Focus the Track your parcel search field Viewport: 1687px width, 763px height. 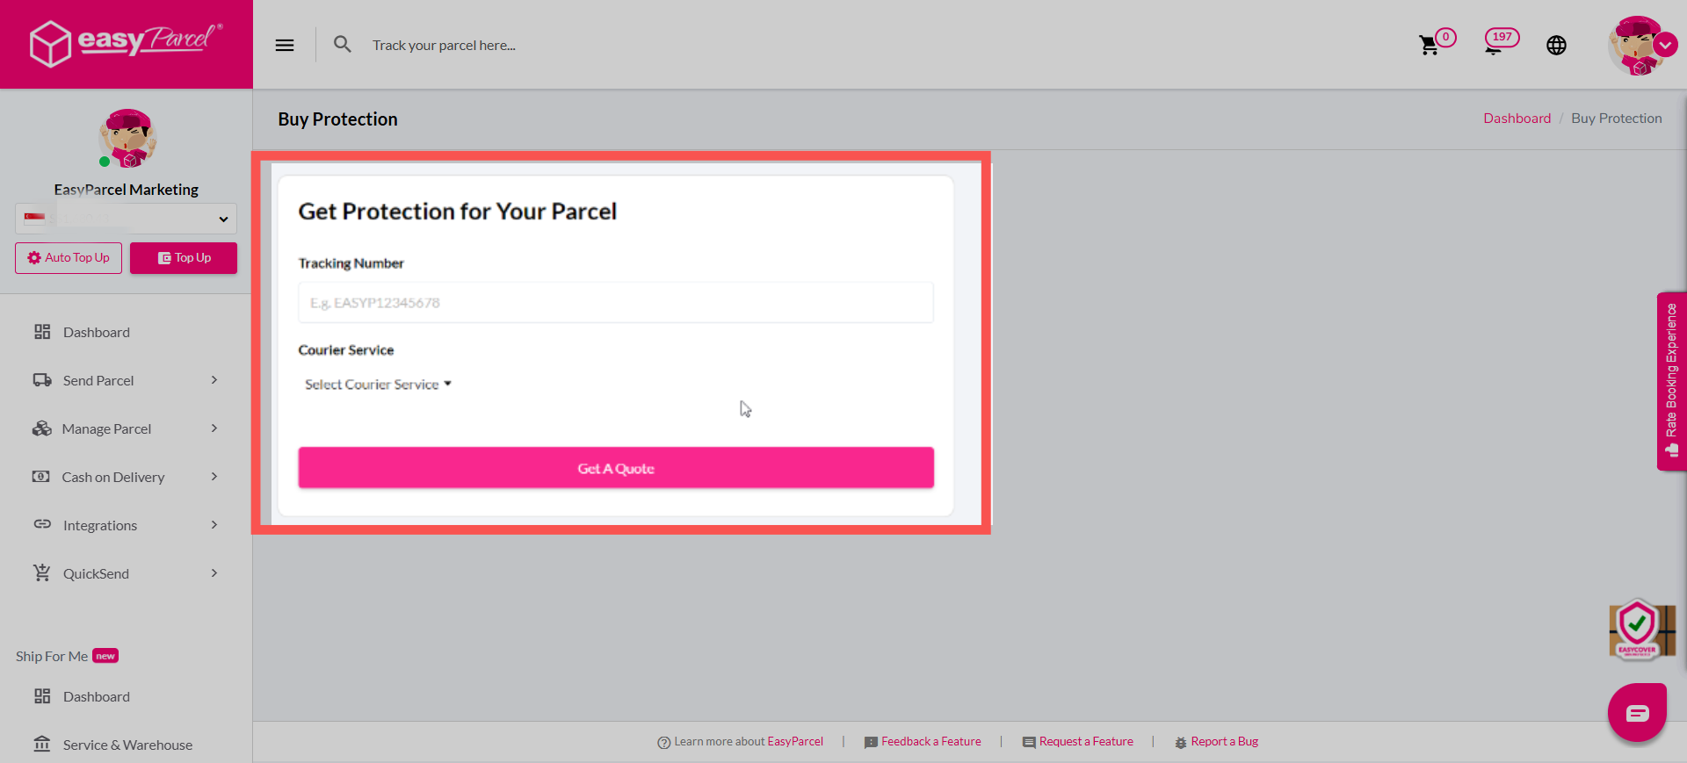pyautogui.click(x=444, y=45)
